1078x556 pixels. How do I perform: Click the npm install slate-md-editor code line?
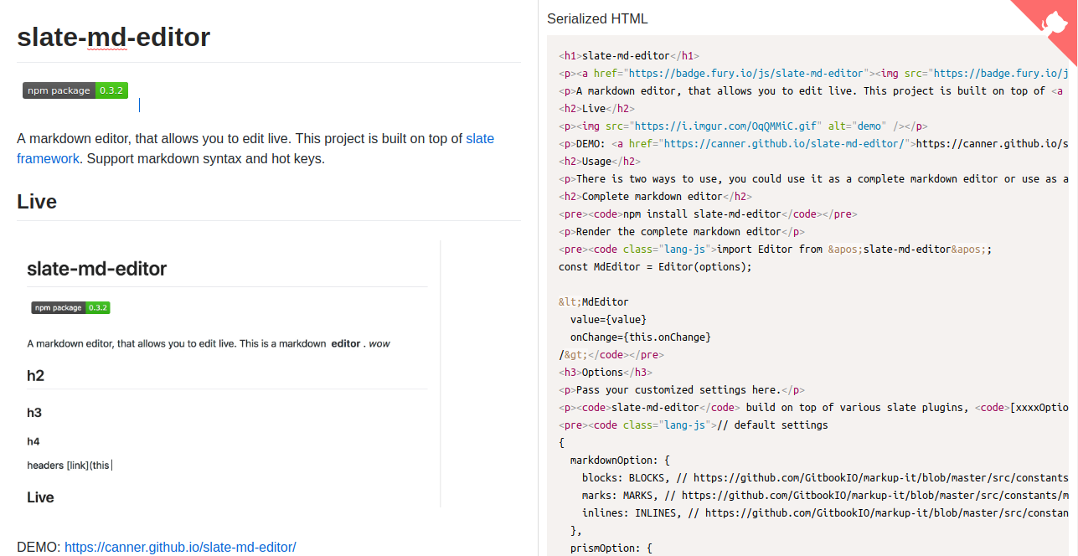pyautogui.click(x=708, y=214)
